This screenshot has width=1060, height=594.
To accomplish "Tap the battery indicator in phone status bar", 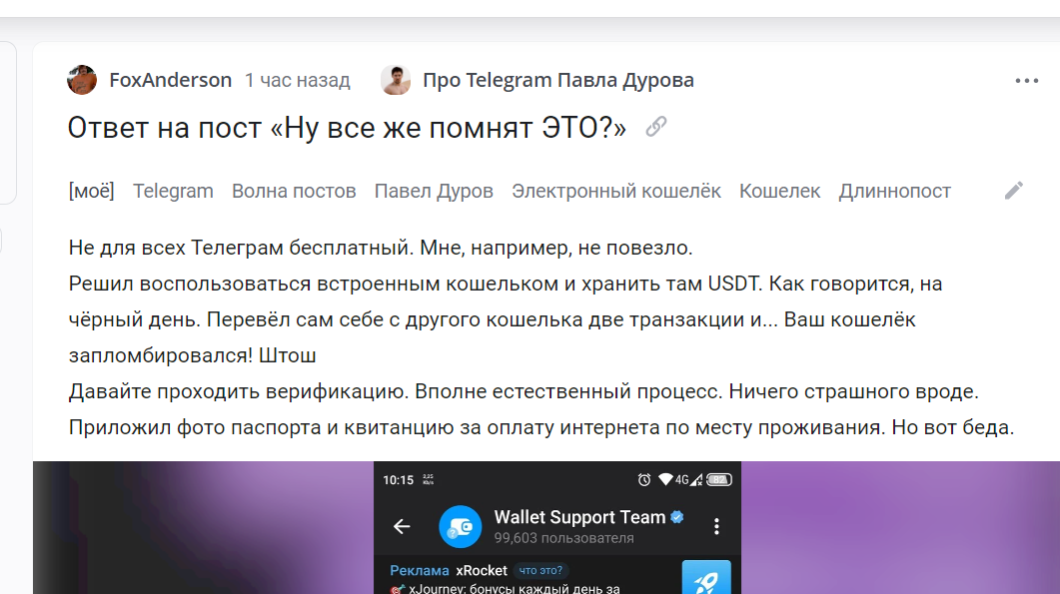I will tap(719, 480).
